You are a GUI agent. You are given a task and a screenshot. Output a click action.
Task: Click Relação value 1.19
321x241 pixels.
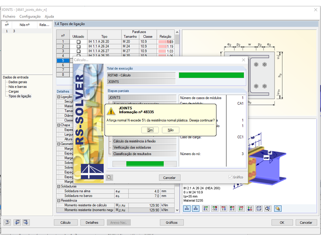point(166,47)
